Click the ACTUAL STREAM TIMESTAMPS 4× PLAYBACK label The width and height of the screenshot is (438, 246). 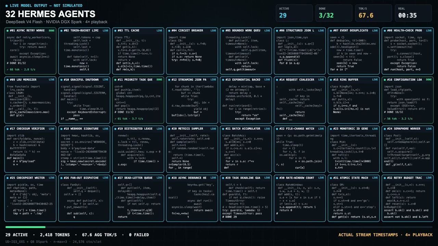click(x=385, y=235)
